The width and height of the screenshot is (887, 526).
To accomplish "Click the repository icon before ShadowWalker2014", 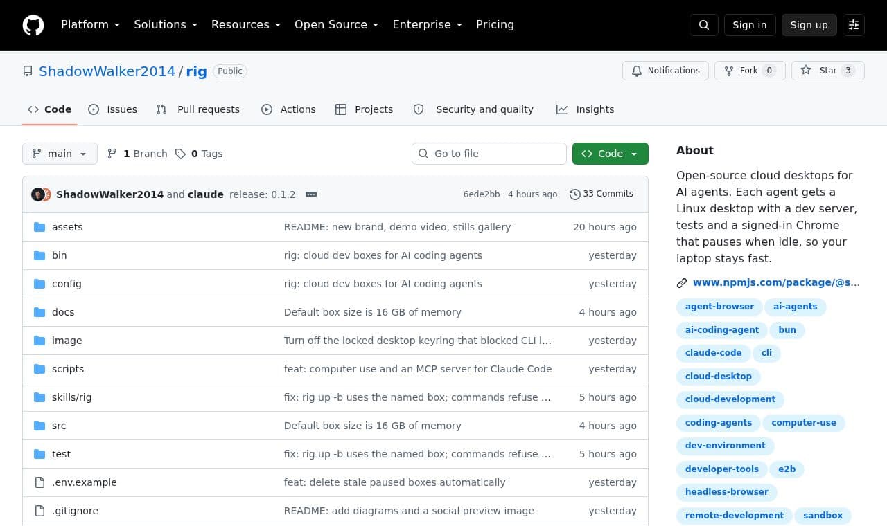I will tap(28, 71).
